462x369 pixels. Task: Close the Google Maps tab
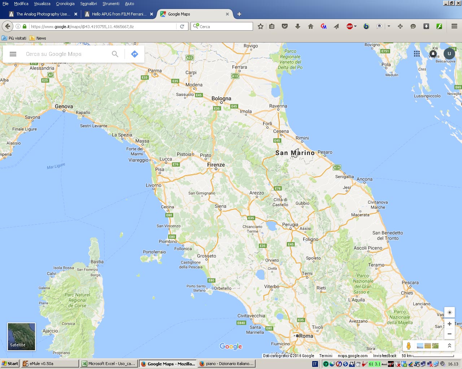227,14
